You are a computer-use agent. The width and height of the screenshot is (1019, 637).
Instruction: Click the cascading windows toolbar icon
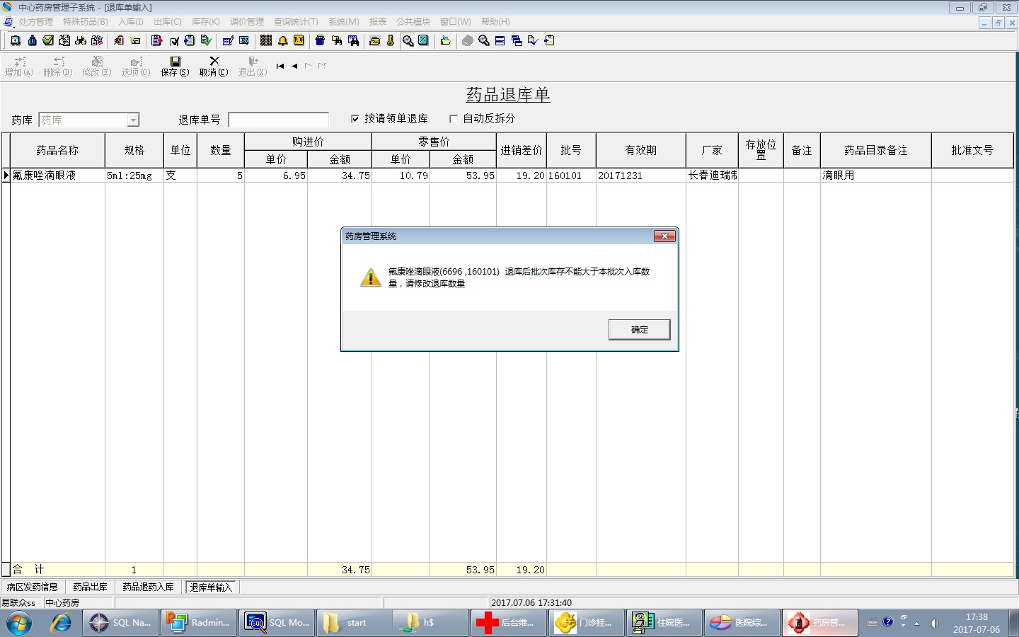[517, 40]
